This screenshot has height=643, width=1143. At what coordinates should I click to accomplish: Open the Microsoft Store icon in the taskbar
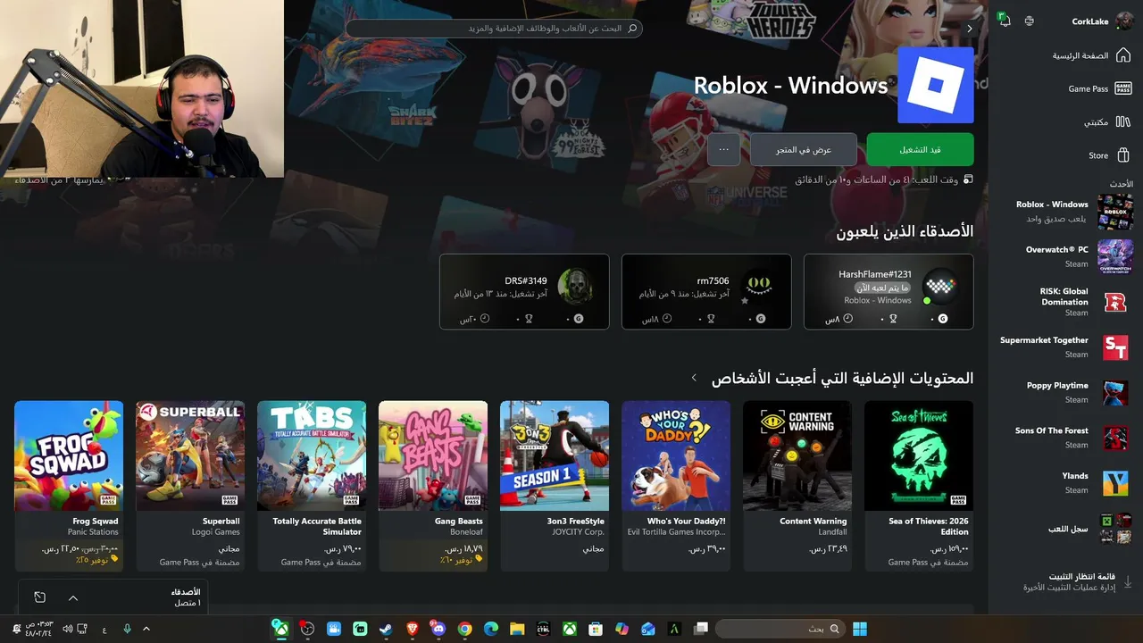pyautogui.click(x=596, y=629)
